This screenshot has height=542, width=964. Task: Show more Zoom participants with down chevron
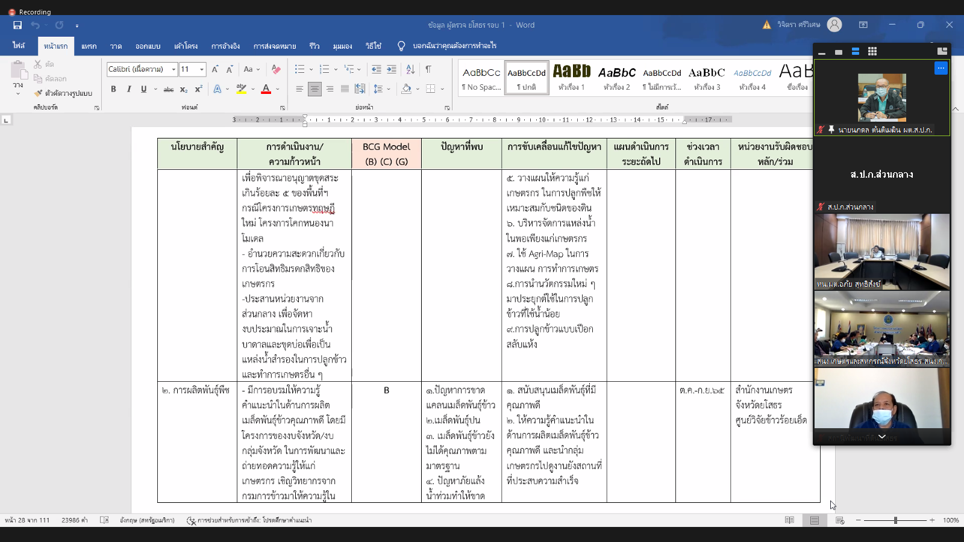pyautogui.click(x=882, y=437)
